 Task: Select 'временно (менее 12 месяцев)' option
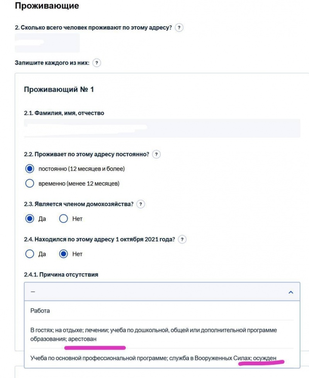(x=30, y=184)
